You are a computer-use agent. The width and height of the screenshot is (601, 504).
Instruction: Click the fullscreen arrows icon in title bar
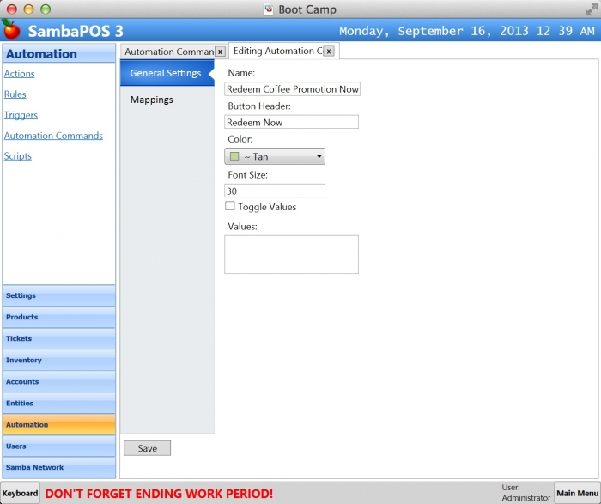pos(592,9)
